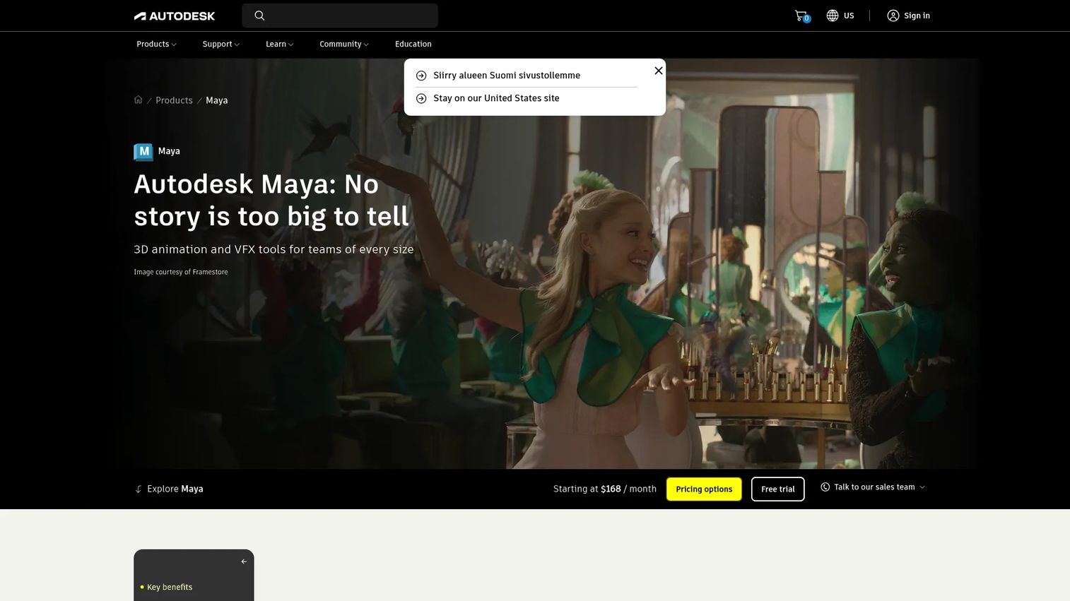Collapse the side panel with the arrow

[244, 561]
